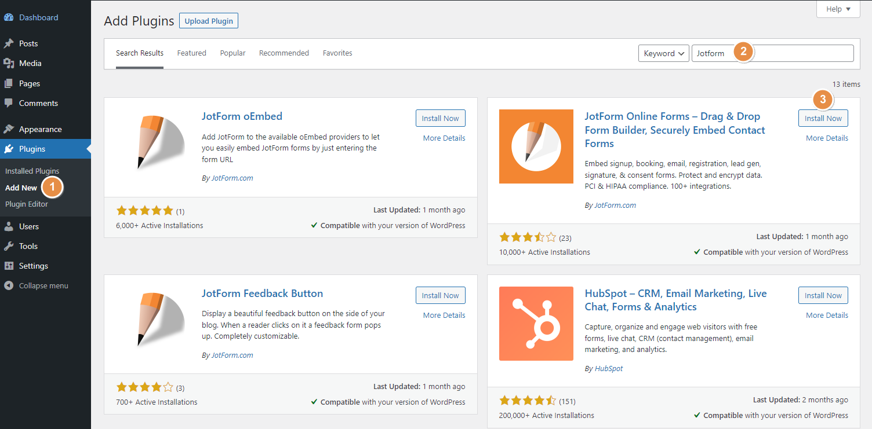
Task: Click the Comments speech bubble icon
Action: click(9, 103)
